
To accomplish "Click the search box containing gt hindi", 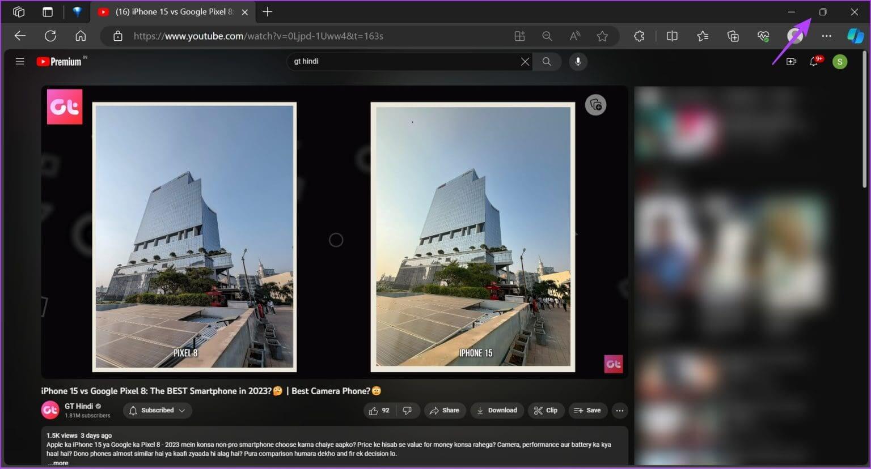I will tap(404, 61).
